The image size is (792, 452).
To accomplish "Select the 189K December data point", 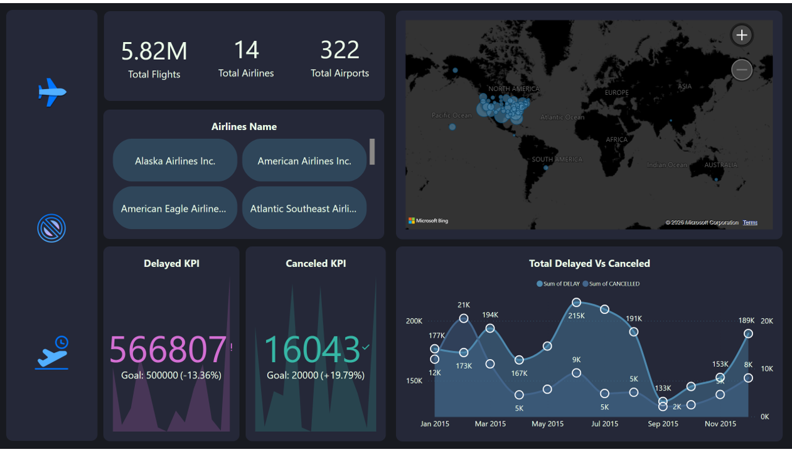I will tap(748, 334).
